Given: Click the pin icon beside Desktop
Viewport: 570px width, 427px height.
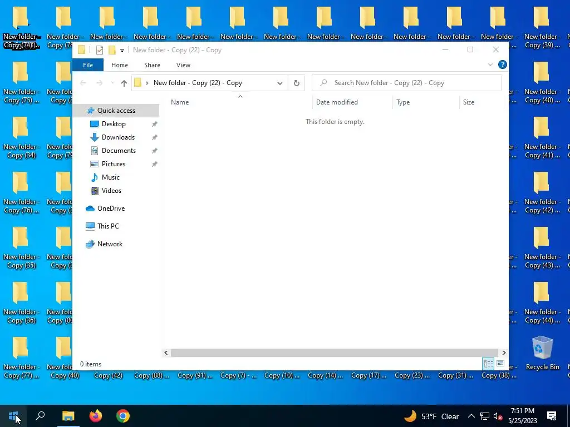Looking at the screenshot, I should pyautogui.click(x=155, y=124).
